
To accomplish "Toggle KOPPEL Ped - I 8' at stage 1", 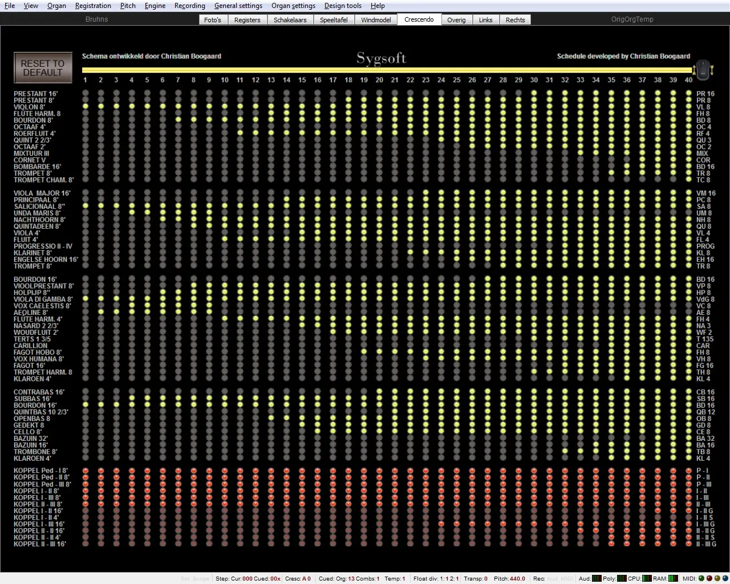I will [86, 471].
